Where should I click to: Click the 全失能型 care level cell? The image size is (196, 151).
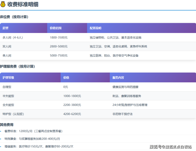[8, 105]
